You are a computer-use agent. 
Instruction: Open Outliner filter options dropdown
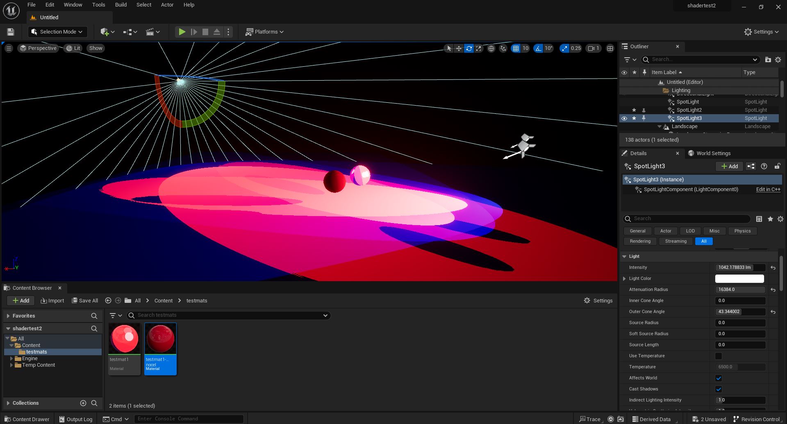coord(630,60)
